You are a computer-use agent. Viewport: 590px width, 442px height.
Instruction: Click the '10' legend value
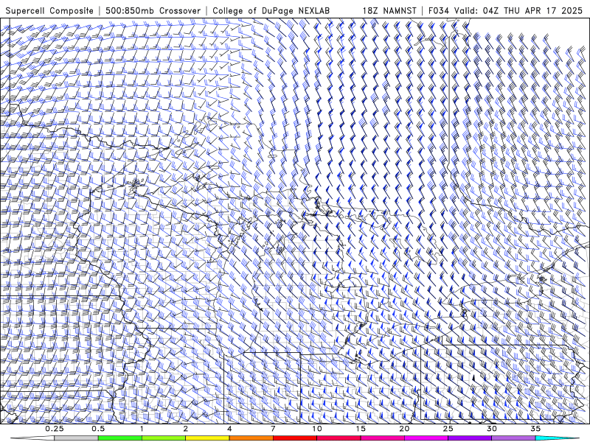317,429
